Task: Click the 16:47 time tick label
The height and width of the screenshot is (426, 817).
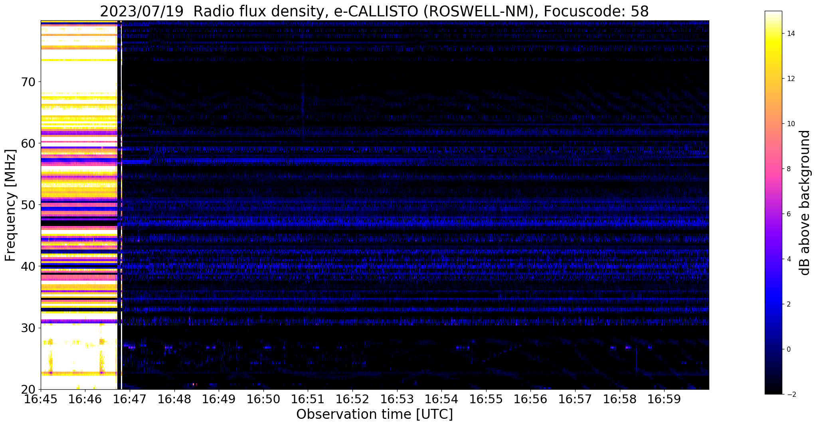Action: (130, 399)
